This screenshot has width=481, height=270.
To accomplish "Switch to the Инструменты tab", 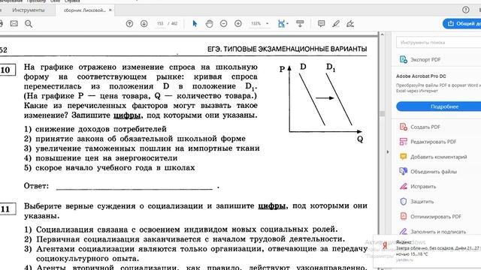I will (29, 10).
